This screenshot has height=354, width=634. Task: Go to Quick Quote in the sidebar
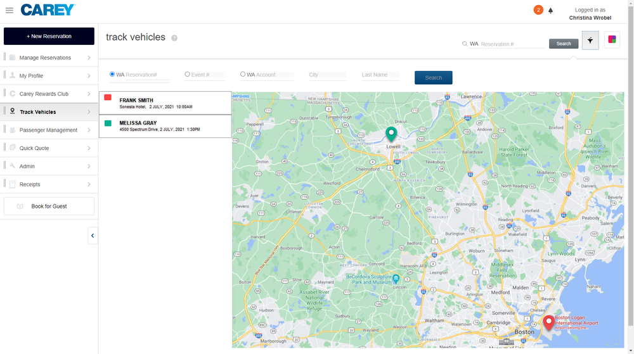point(34,148)
